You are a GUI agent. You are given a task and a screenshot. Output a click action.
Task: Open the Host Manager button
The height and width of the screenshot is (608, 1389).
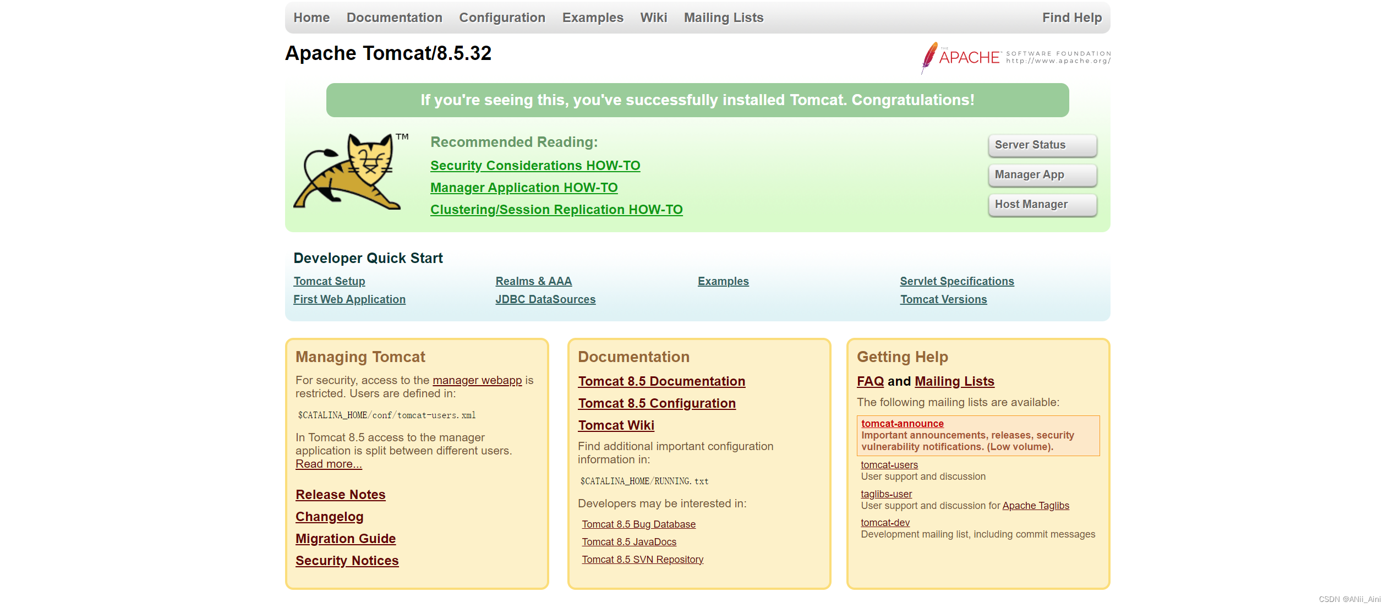[1042, 205]
